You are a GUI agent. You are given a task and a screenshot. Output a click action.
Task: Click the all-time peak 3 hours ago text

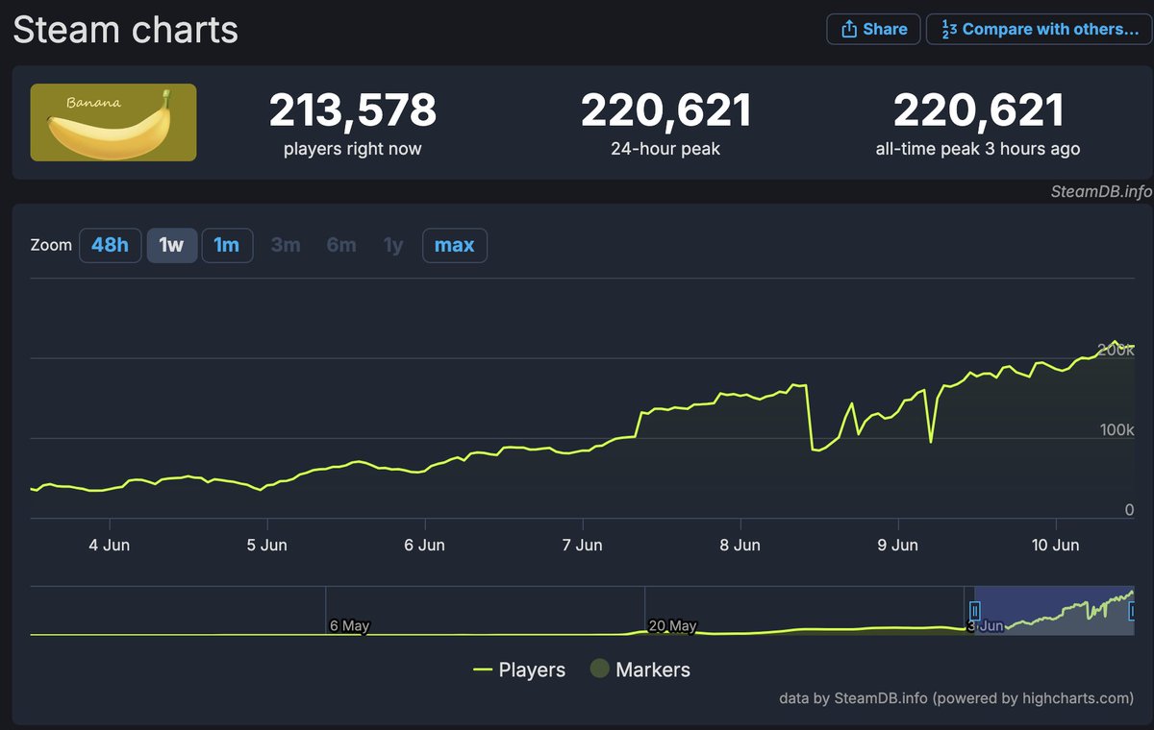click(x=978, y=149)
